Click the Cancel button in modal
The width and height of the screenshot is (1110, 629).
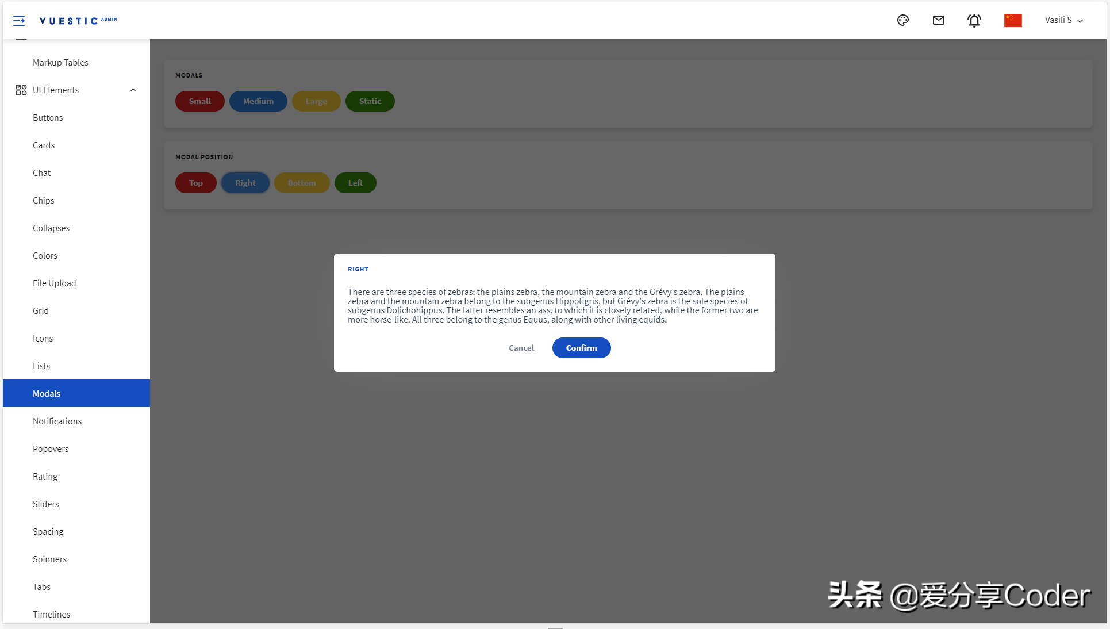521,348
